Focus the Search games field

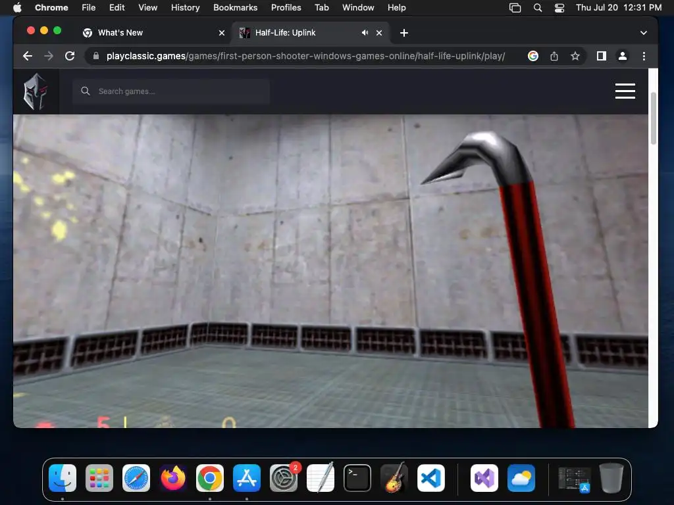(171, 91)
